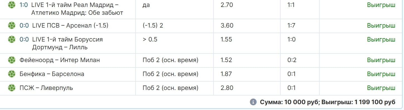This screenshot has height=110, width=404.
Task: Click Выигрыш status in ПСВ – Арсенал row
Action: 381,26
